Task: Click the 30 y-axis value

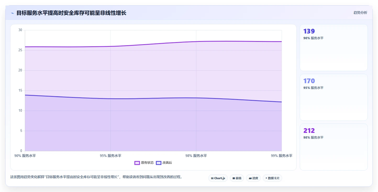Action: (20, 30)
